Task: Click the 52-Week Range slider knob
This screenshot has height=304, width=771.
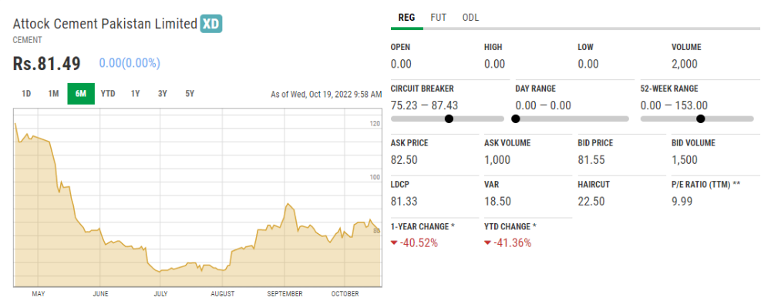Action: pos(701,119)
